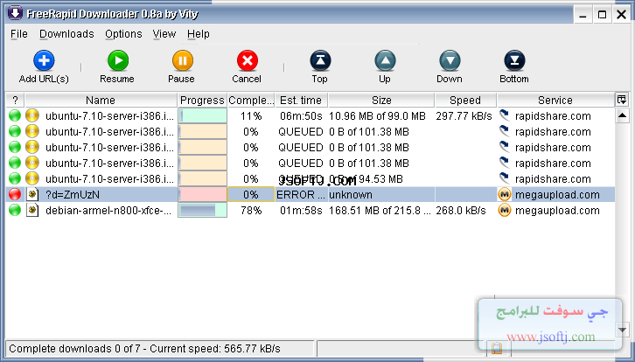635x362 pixels.
Task: Click scrollbar down arrow of downloads list
Action: click(x=622, y=330)
